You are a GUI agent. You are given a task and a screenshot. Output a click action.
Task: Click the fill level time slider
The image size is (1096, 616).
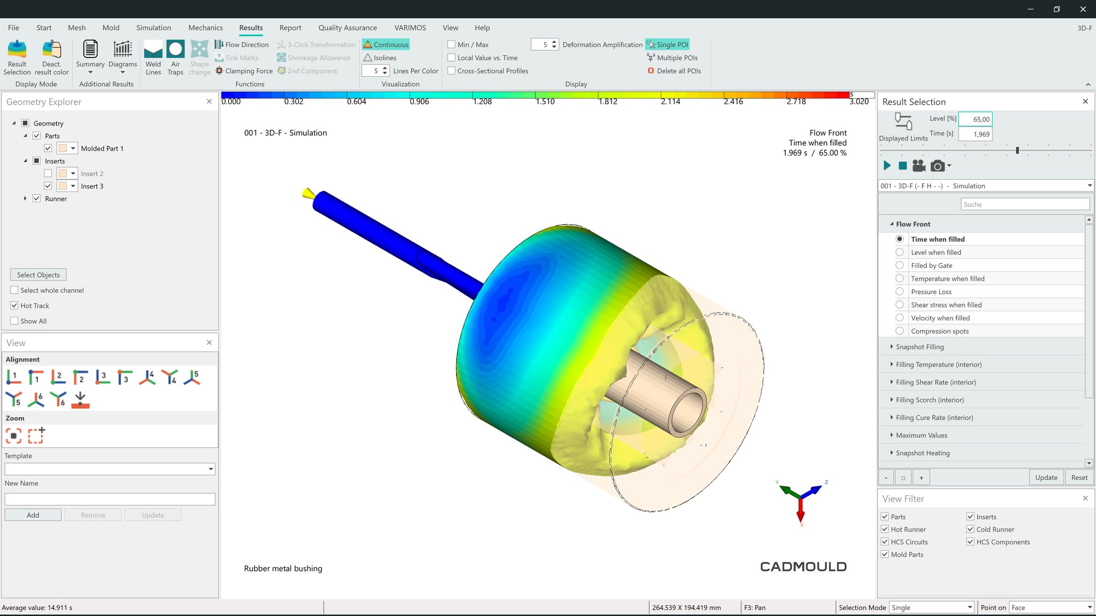coord(1017,150)
